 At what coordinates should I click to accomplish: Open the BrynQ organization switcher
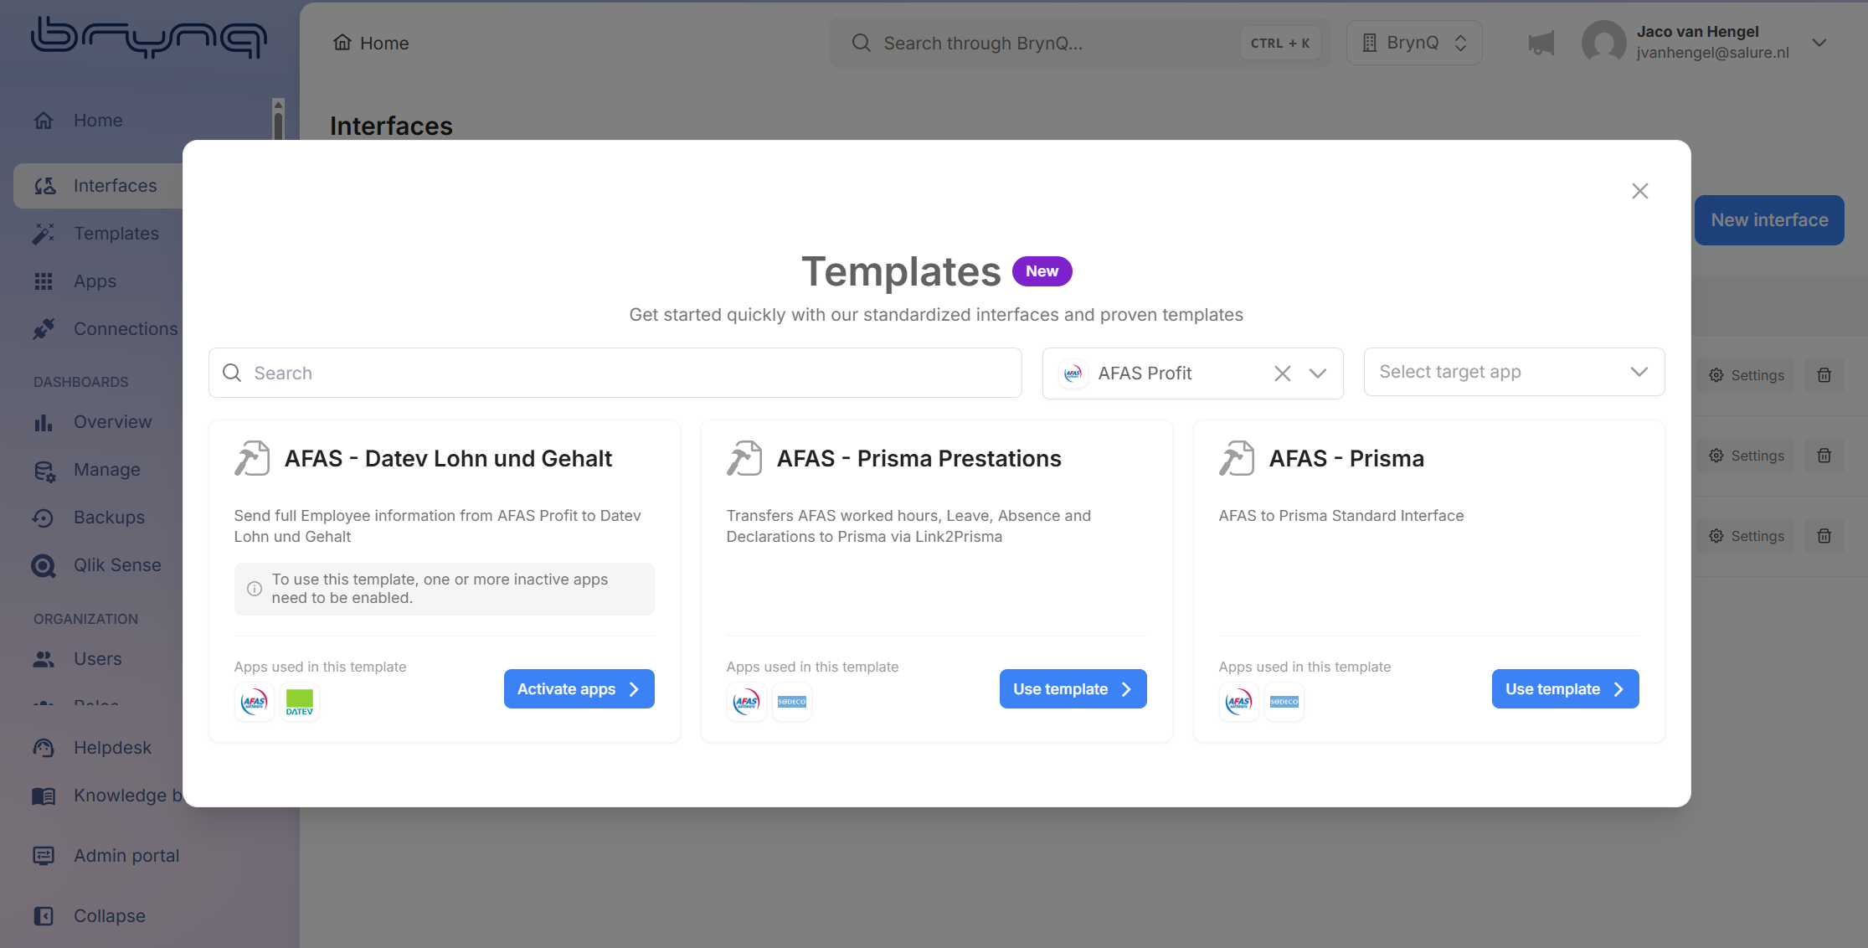pyautogui.click(x=1413, y=43)
